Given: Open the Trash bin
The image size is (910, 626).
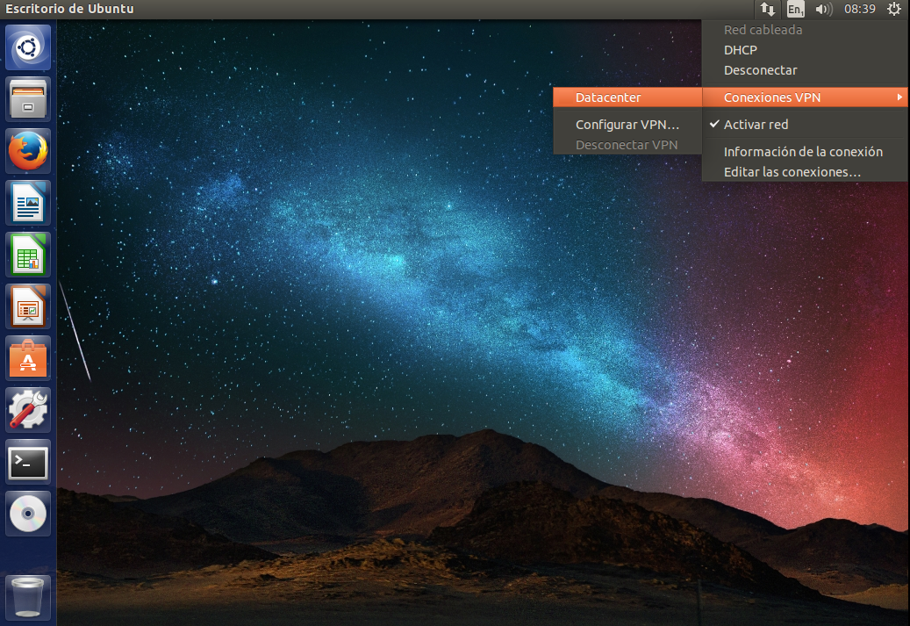Looking at the screenshot, I should pyautogui.click(x=29, y=597).
